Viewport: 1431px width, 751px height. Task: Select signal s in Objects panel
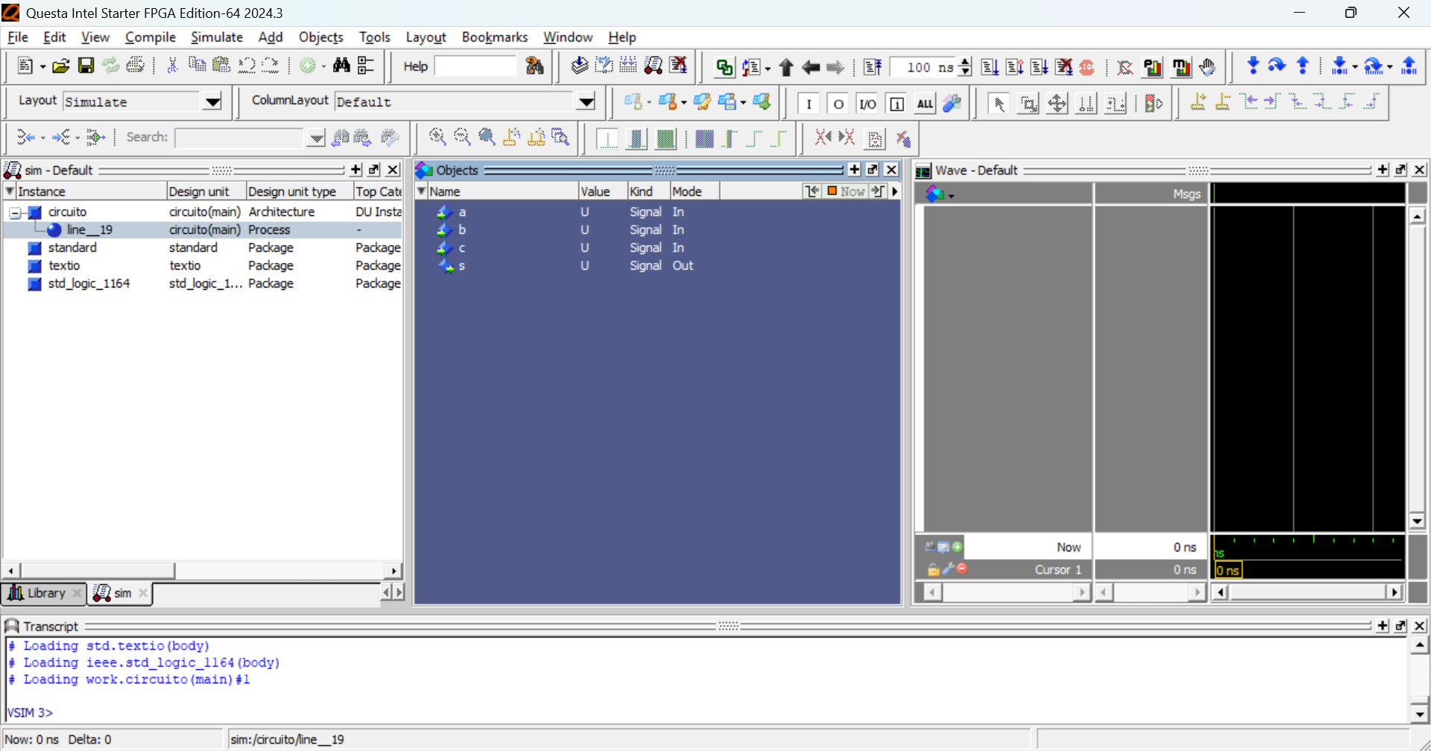(x=462, y=266)
